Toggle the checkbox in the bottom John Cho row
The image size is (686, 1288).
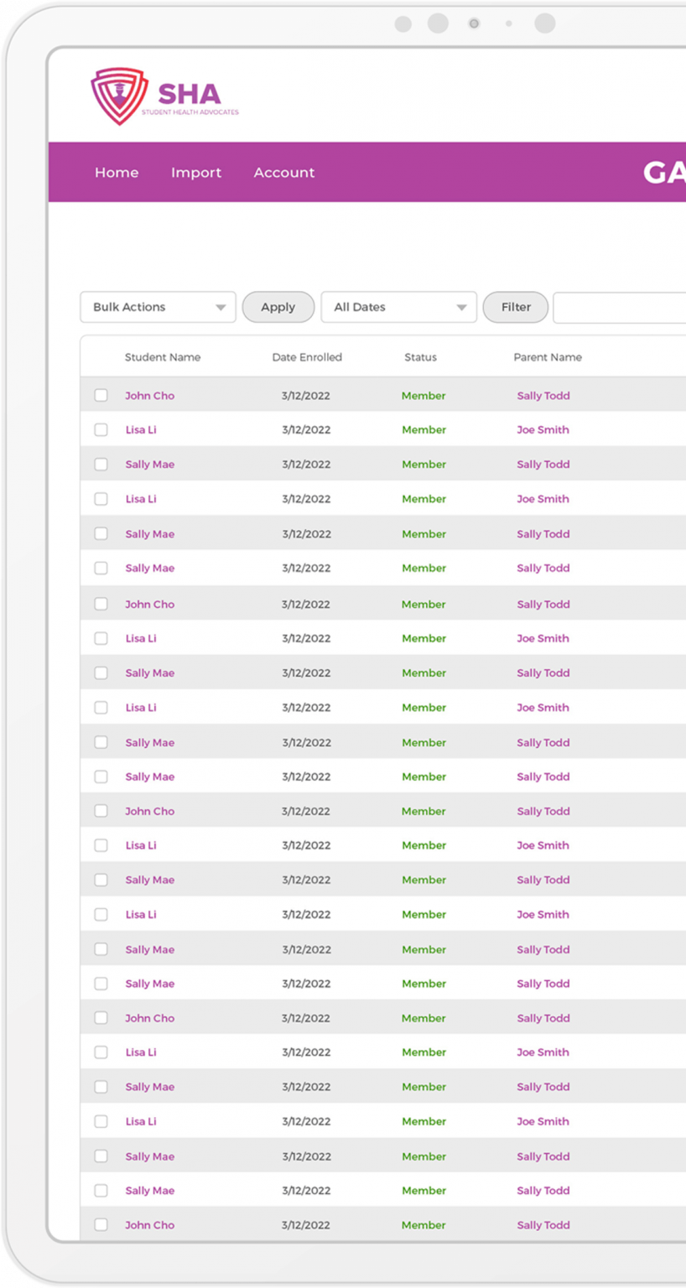click(101, 1225)
